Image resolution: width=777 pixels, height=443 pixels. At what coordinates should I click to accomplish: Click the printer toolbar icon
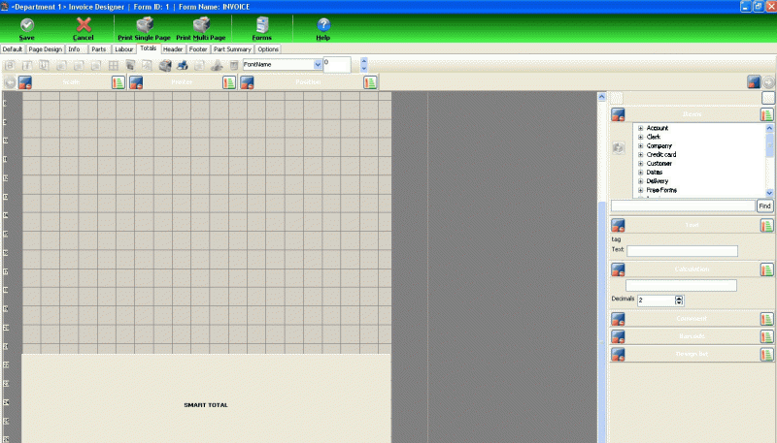(165, 65)
